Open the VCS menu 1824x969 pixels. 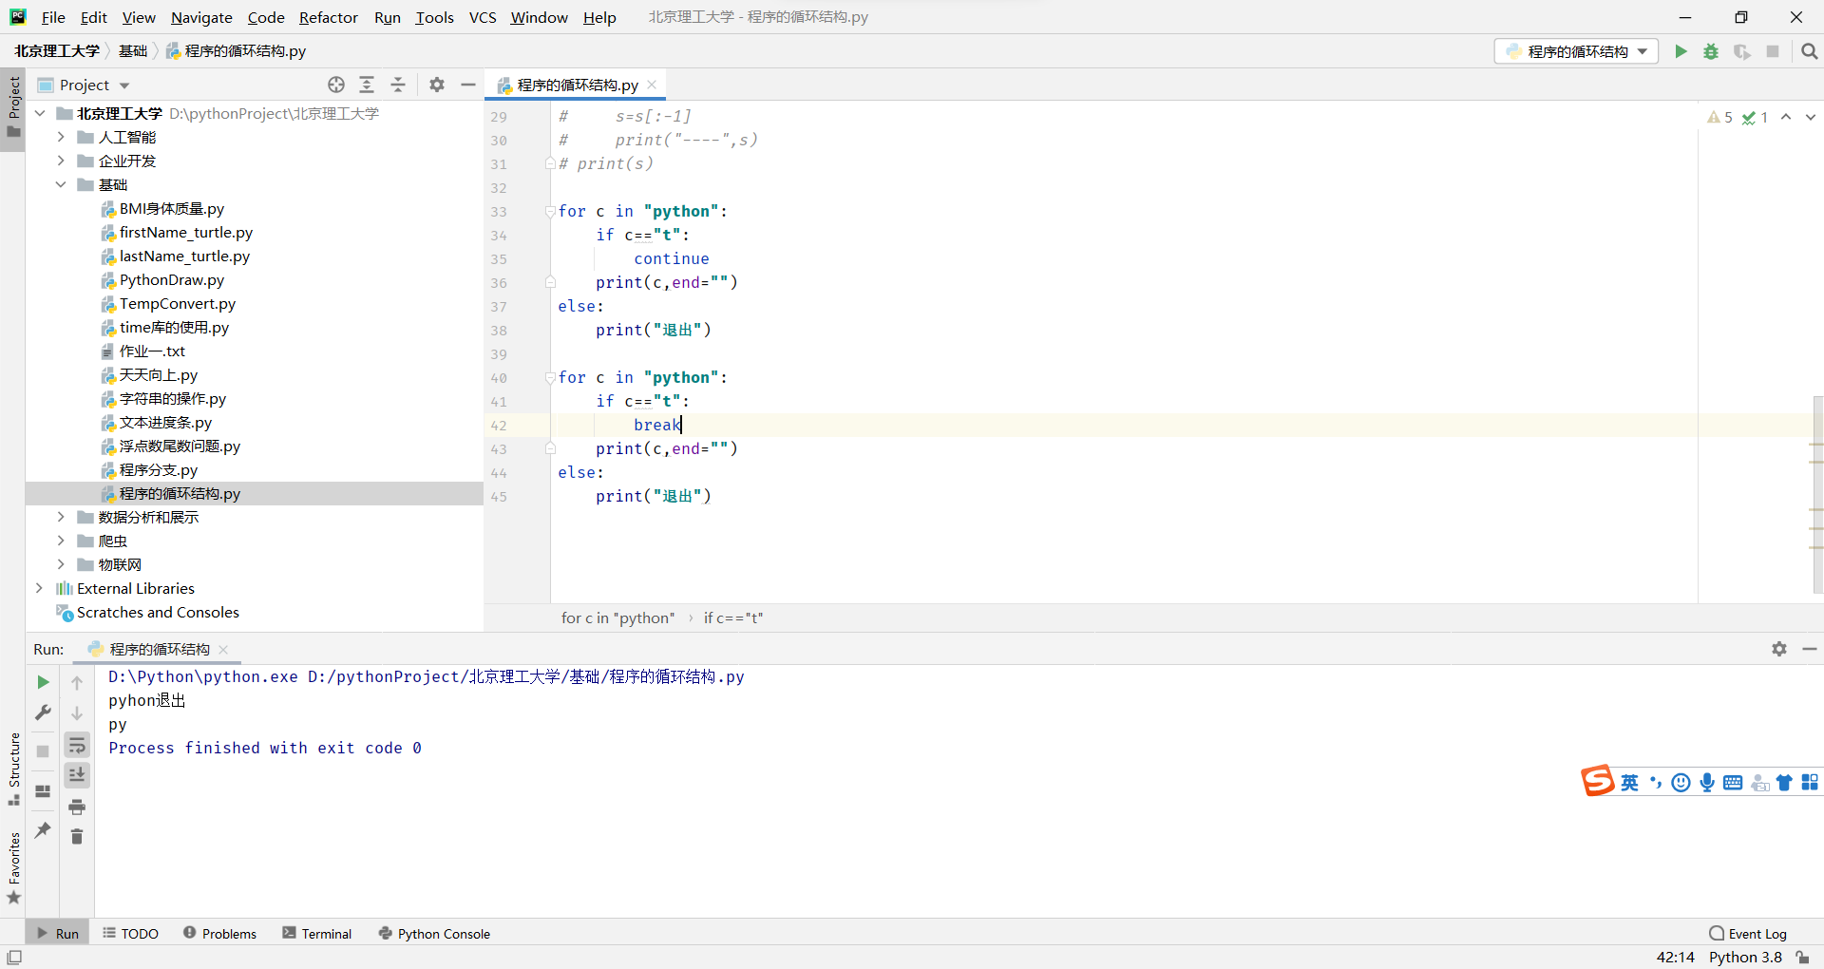tap(483, 17)
